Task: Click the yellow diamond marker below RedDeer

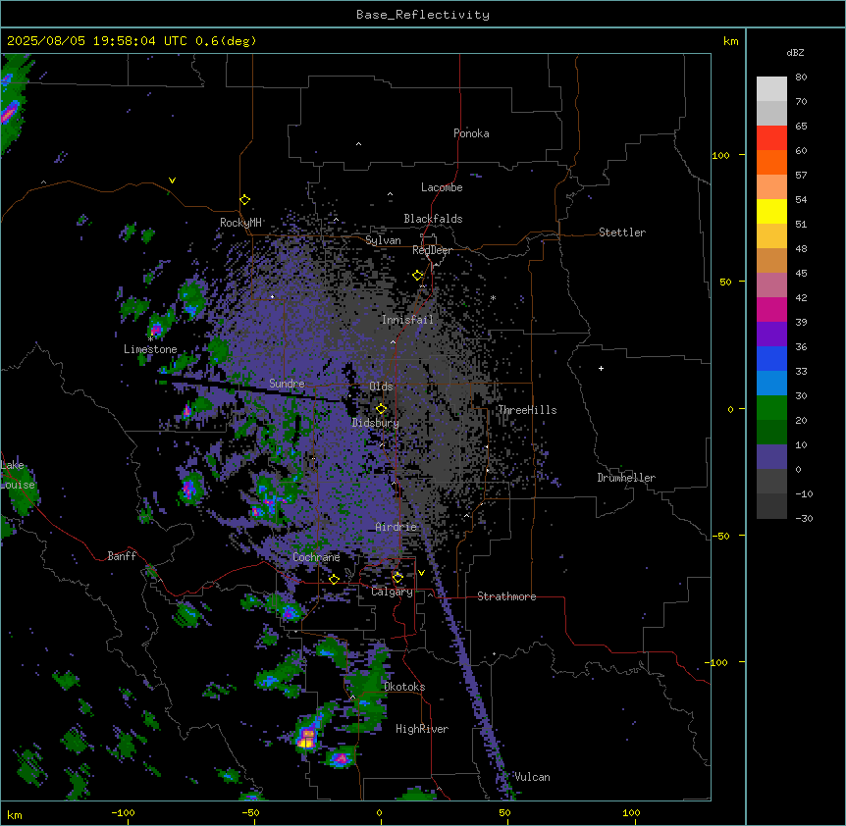Action: click(x=418, y=276)
